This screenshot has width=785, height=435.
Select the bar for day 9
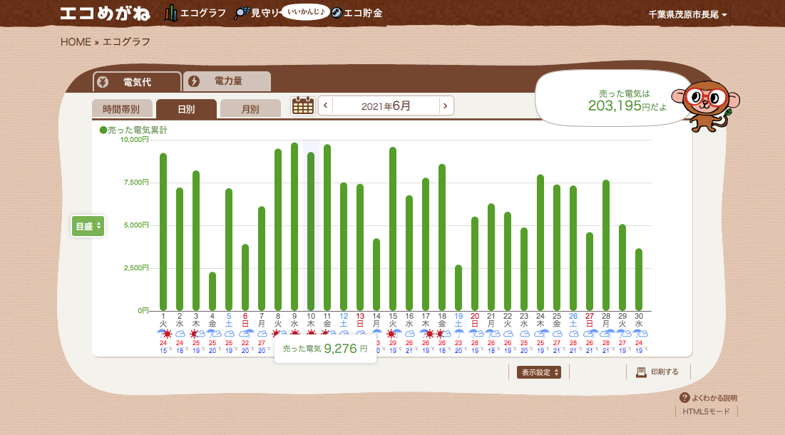click(x=294, y=227)
